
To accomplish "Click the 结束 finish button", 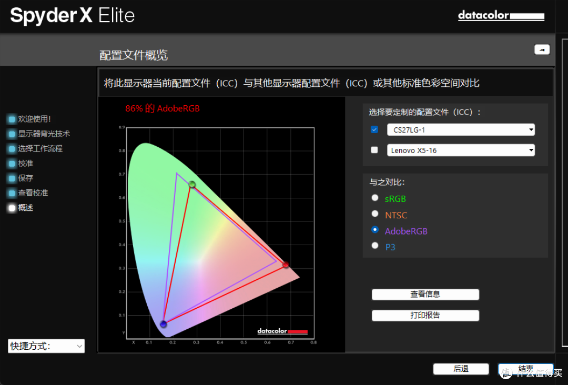I will 525,369.
